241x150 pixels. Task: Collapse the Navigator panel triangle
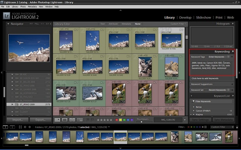click(8, 24)
